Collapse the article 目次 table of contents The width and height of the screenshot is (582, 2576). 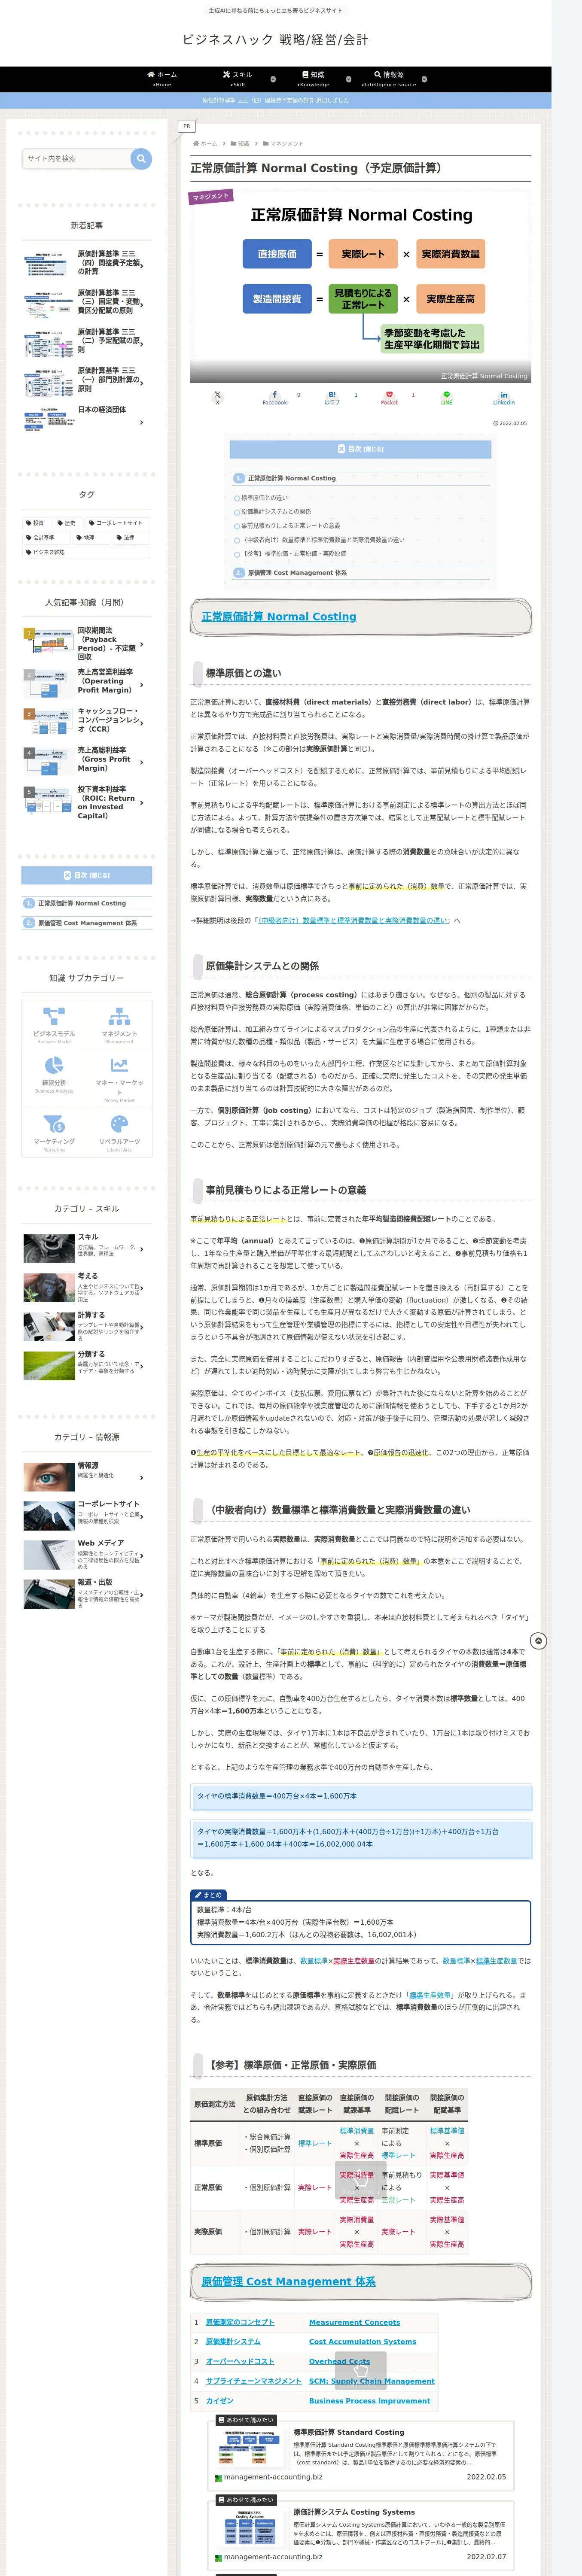[x=360, y=449]
